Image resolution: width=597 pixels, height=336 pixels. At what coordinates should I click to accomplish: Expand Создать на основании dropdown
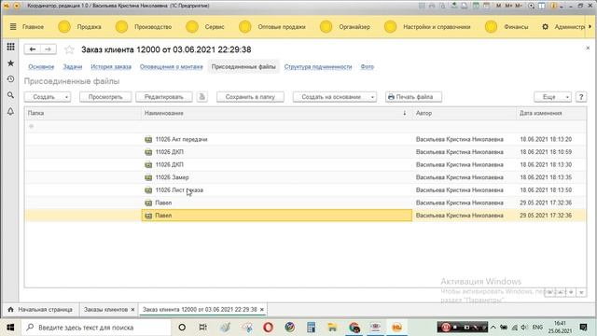(x=372, y=97)
